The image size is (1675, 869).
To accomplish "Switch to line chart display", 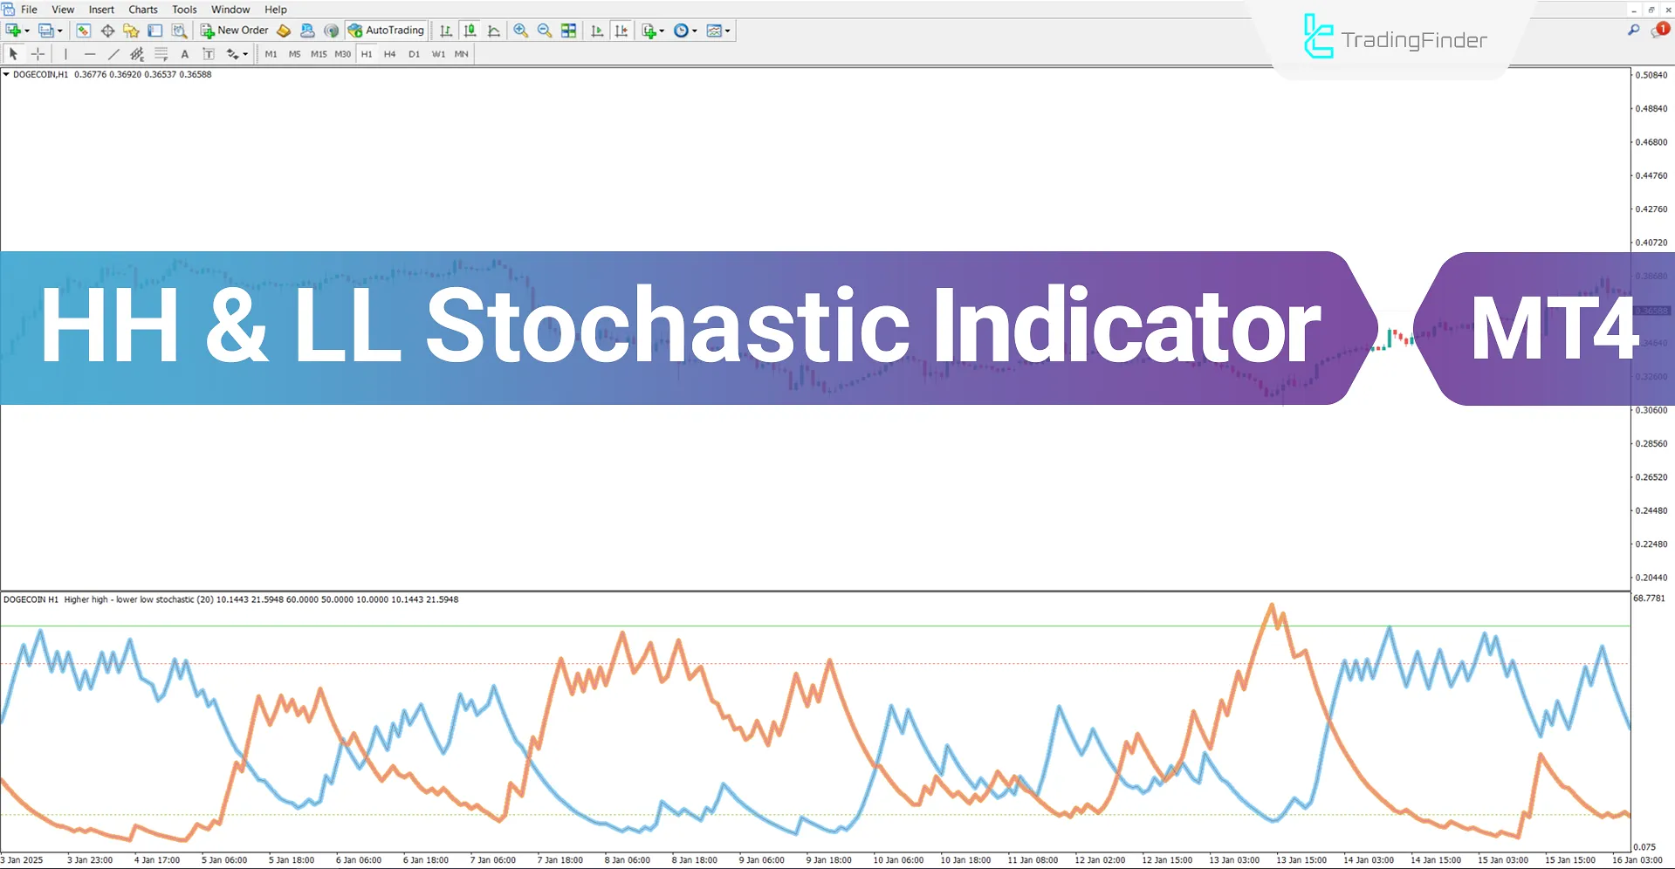I will pyautogui.click(x=494, y=31).
